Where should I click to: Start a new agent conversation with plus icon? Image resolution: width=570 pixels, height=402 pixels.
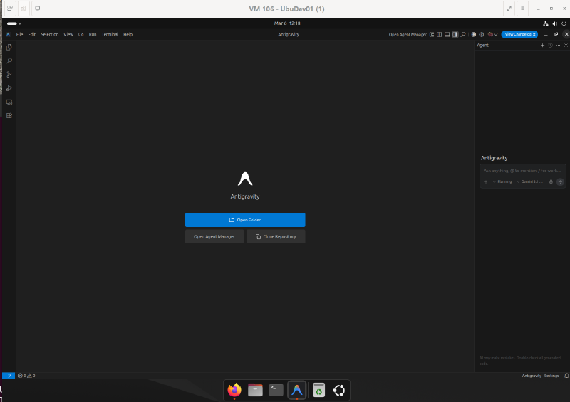click(x=542, y=45)
